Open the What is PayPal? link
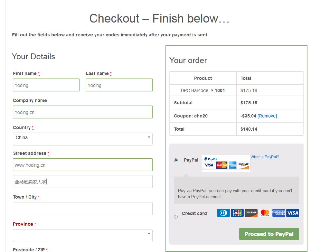Screen dimensions: 311x252 [x=265, y=157]
